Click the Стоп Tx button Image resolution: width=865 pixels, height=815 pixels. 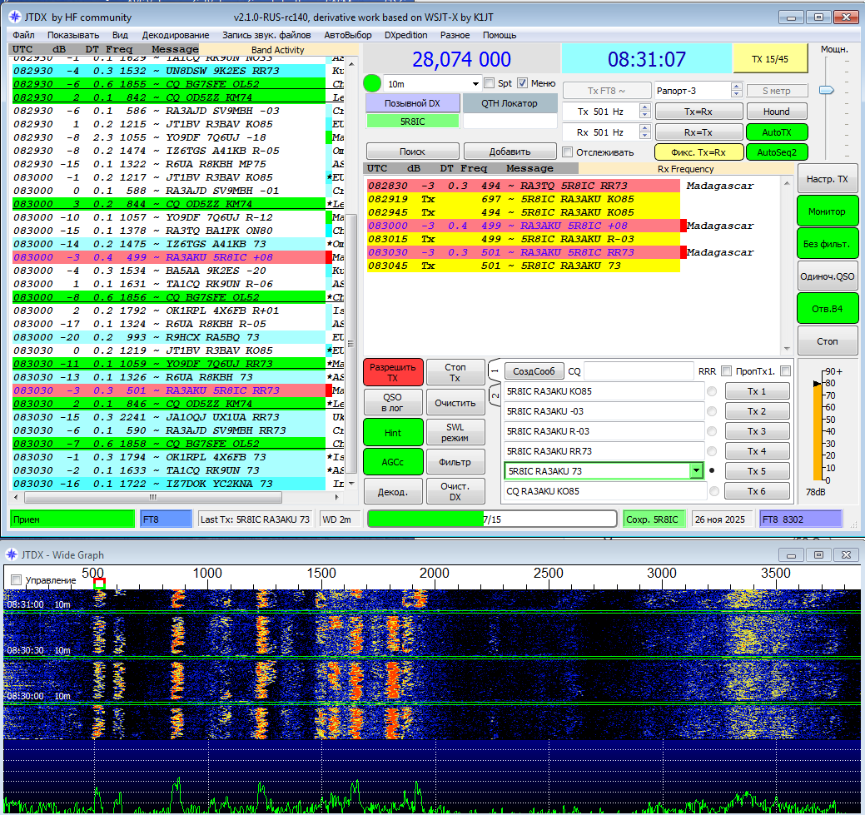455,372
